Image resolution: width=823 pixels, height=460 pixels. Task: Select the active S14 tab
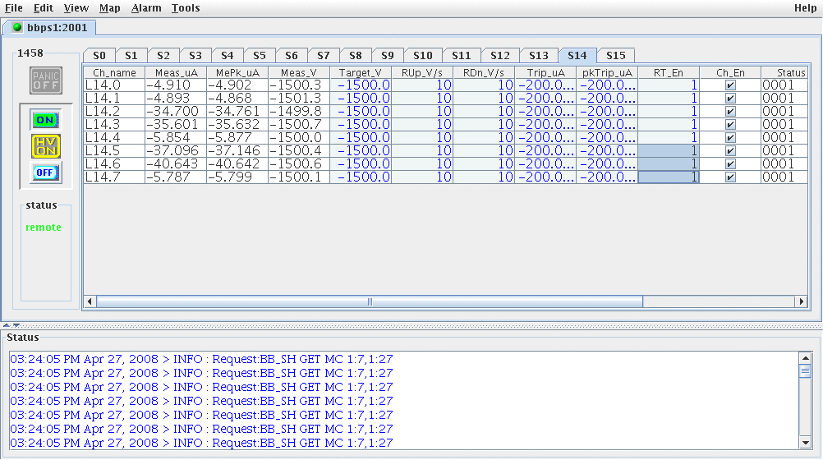coord(577,55)
